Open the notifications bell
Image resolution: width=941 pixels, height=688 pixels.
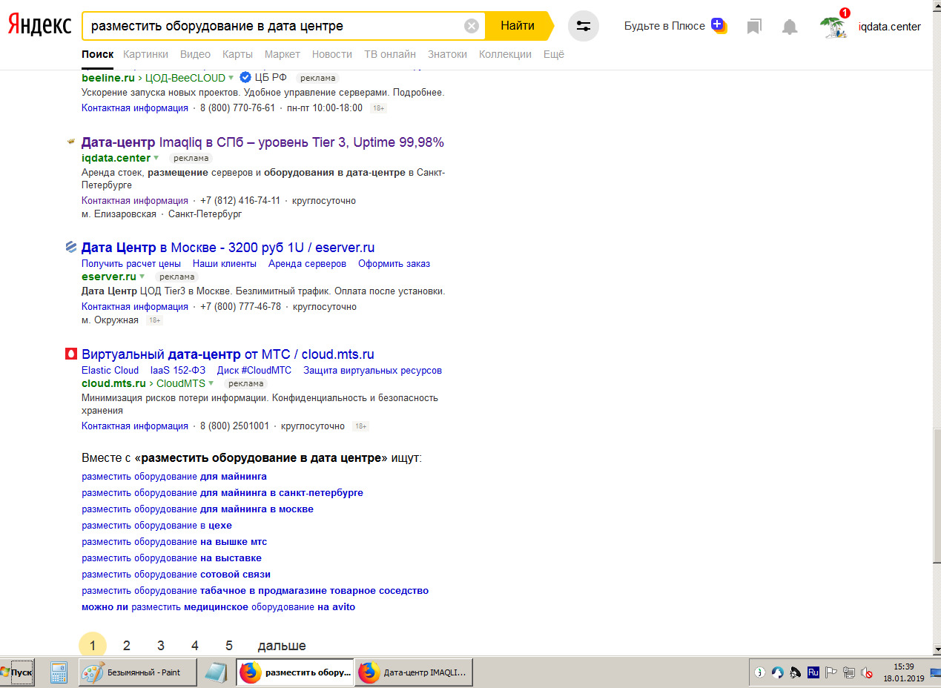coord(790,27)
